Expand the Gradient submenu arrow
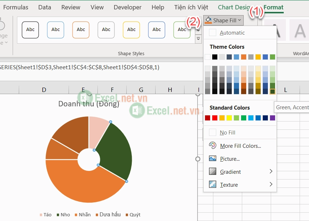Screen dimensions: 309x221 [x=271, y=171]
